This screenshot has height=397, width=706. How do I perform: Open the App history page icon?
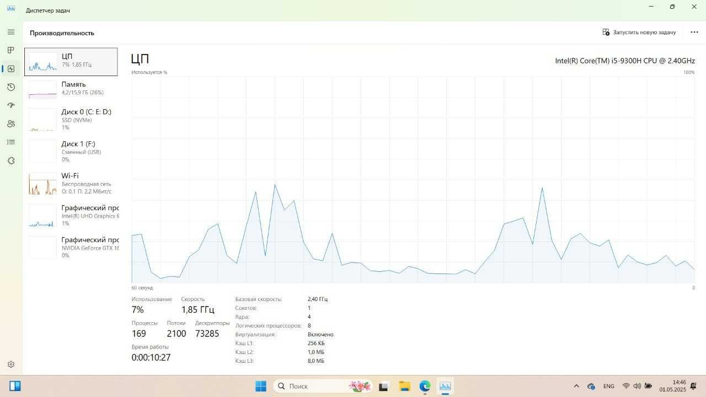[x=11, y=87]
